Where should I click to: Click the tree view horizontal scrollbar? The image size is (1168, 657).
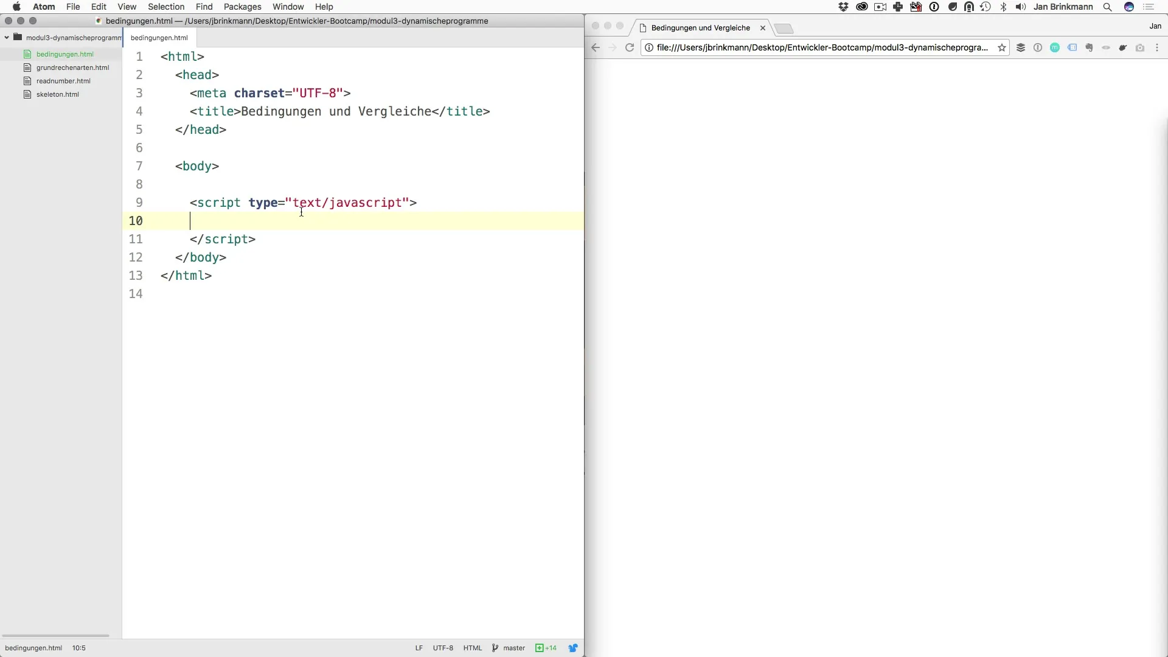(55, 635)
